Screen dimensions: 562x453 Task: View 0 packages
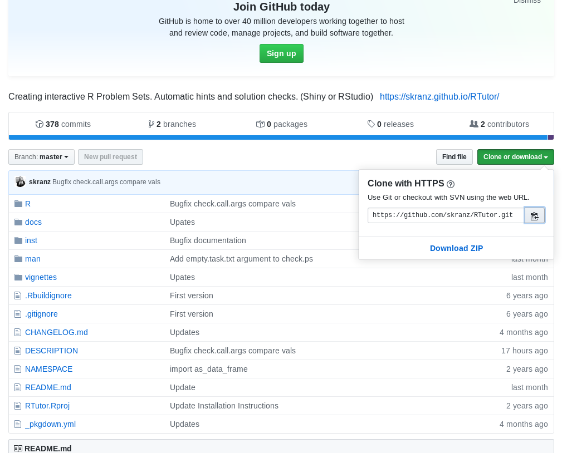(282, 124)
